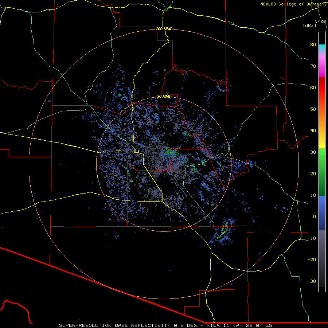Image resolution: width=328 pixels, height=328 pixels.
Task: Click the 70 value on the dBZ scale
Action: pyautogui.click(x=313, y=66)
